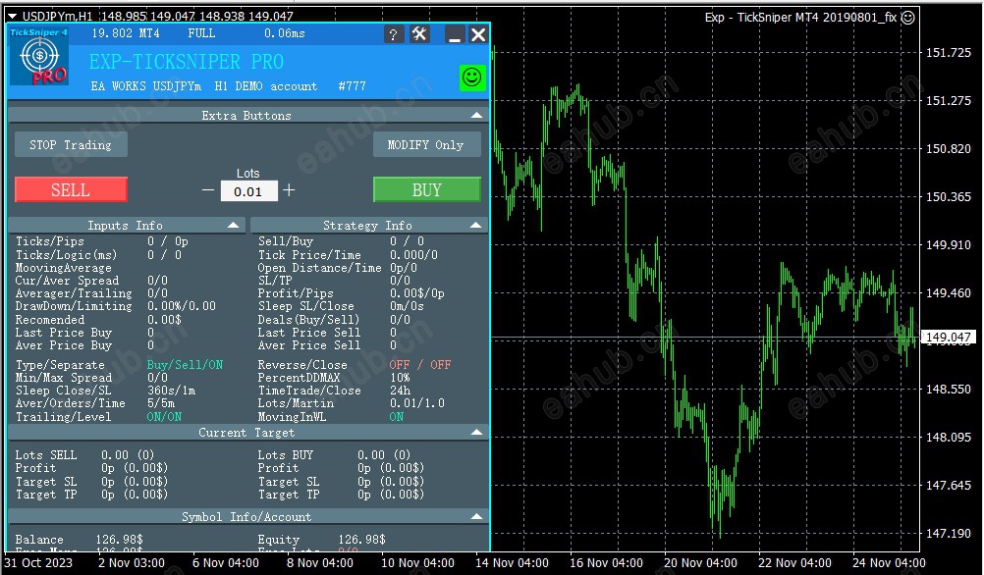This screenshot has height=575, width=984.
Task: Collapse the Current Target section
Action: click(x=476, y=433)
